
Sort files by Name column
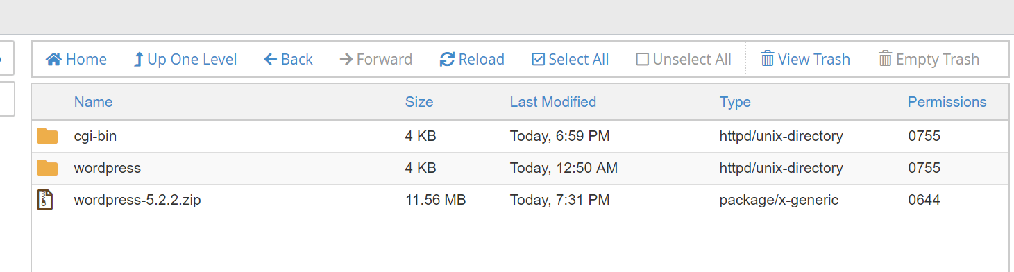(93, 102)
